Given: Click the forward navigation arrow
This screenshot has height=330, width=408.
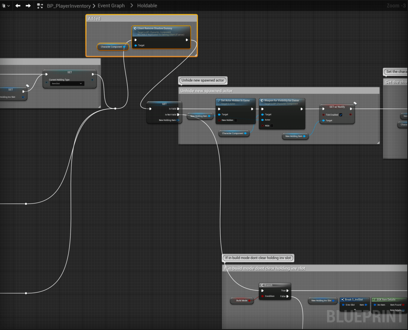Looking at the screenshot, I should click(28, 6).
